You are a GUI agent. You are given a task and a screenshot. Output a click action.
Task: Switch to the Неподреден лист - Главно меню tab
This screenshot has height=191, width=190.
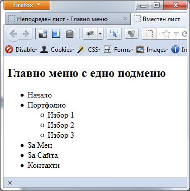pyautogui.click(x=67, y=19)
